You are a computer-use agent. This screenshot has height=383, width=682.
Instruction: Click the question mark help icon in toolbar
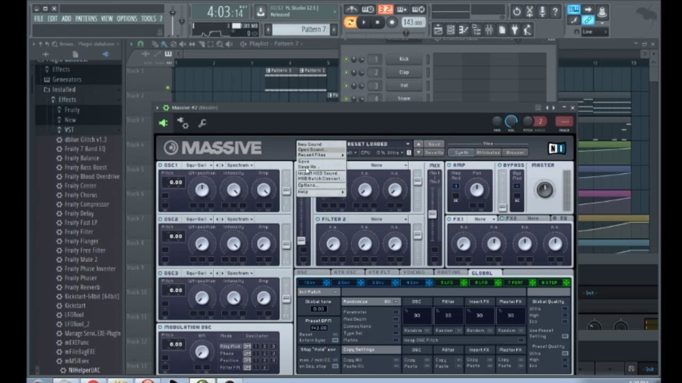(555, 11)
